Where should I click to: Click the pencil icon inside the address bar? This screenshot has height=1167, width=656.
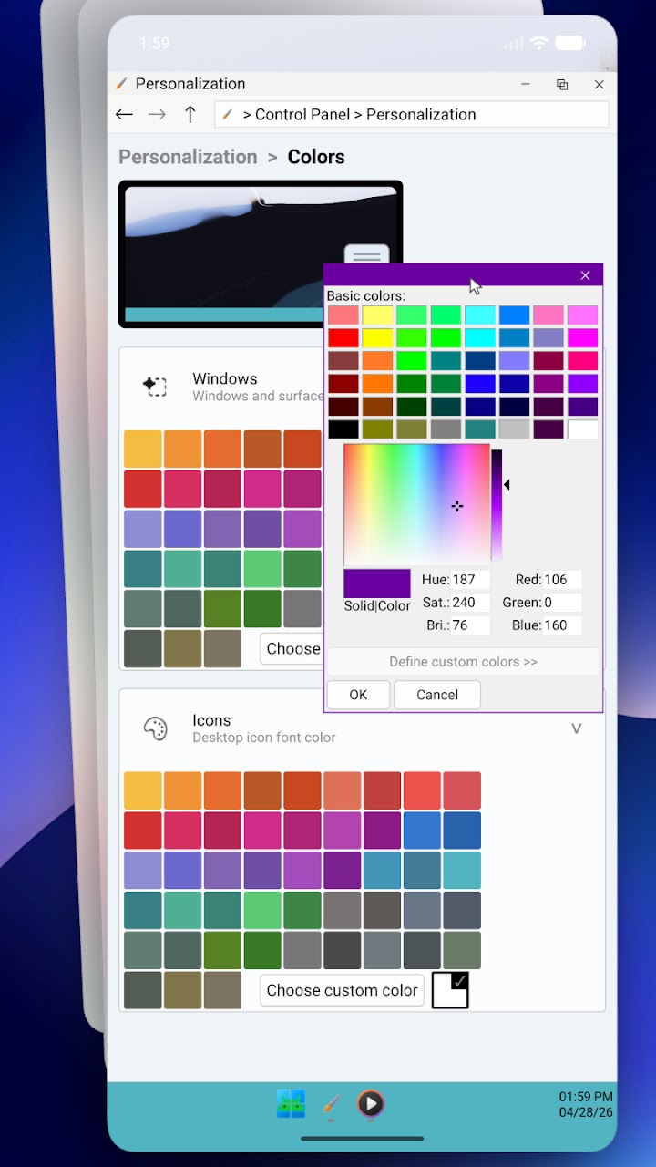click(x=229, y=115)
